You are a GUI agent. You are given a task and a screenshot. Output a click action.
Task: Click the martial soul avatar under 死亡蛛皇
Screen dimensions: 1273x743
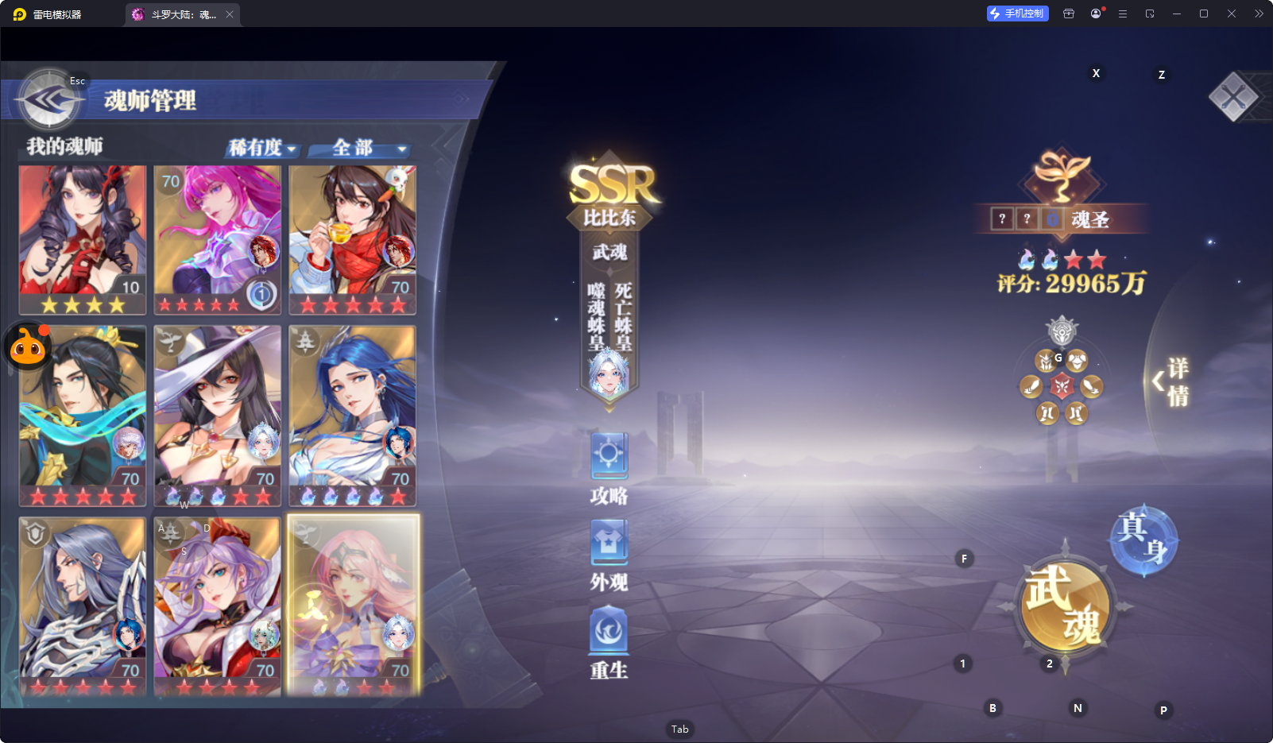[609, 372]
